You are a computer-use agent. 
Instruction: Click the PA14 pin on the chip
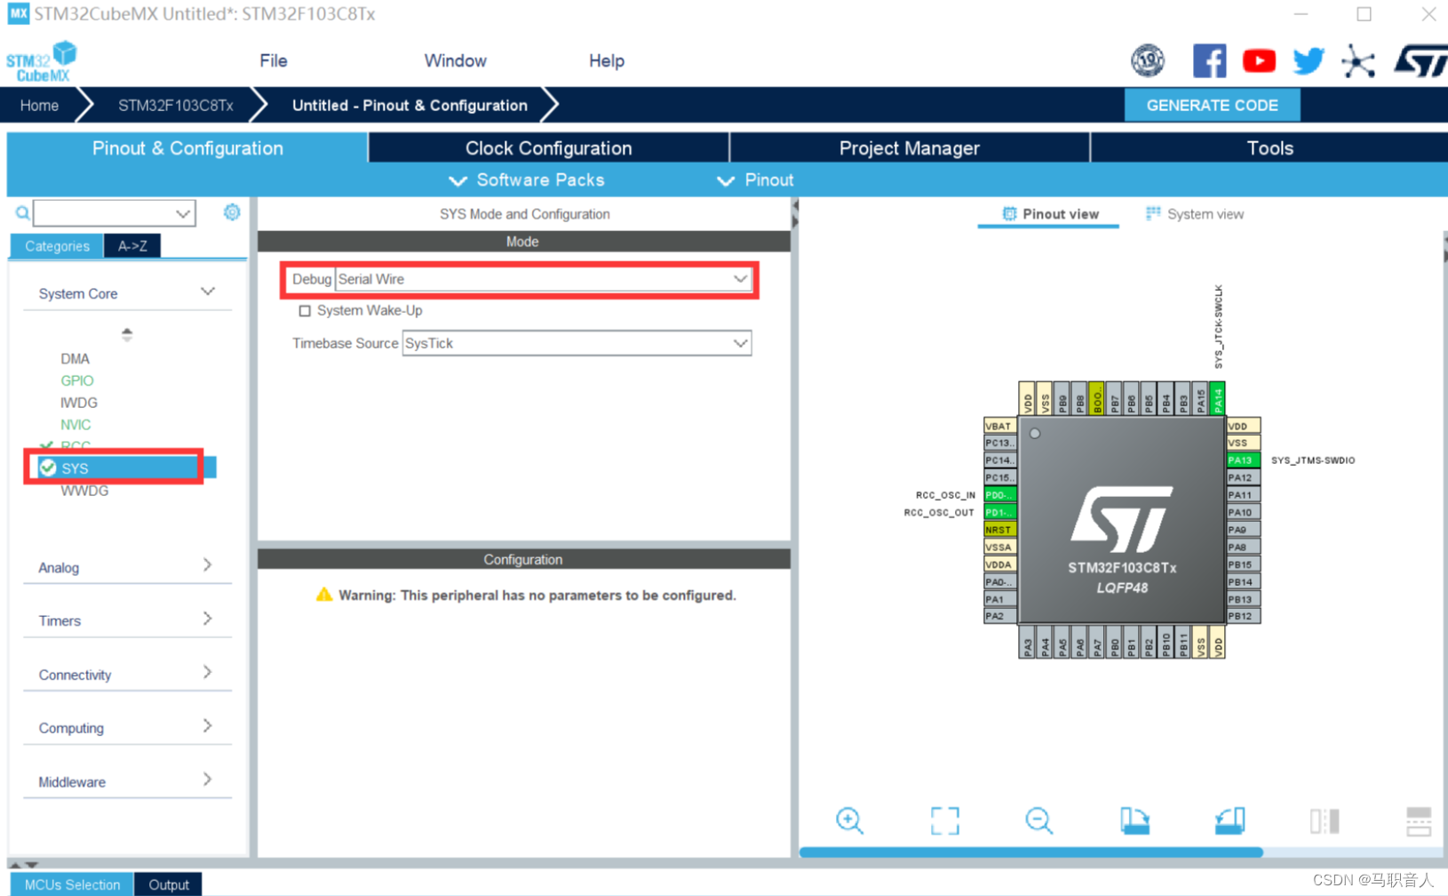click(1217, 399)
